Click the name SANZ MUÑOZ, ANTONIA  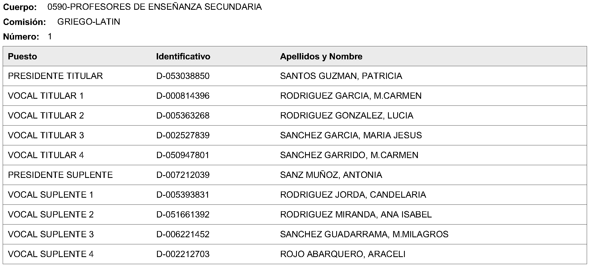[x=331, y=175]
